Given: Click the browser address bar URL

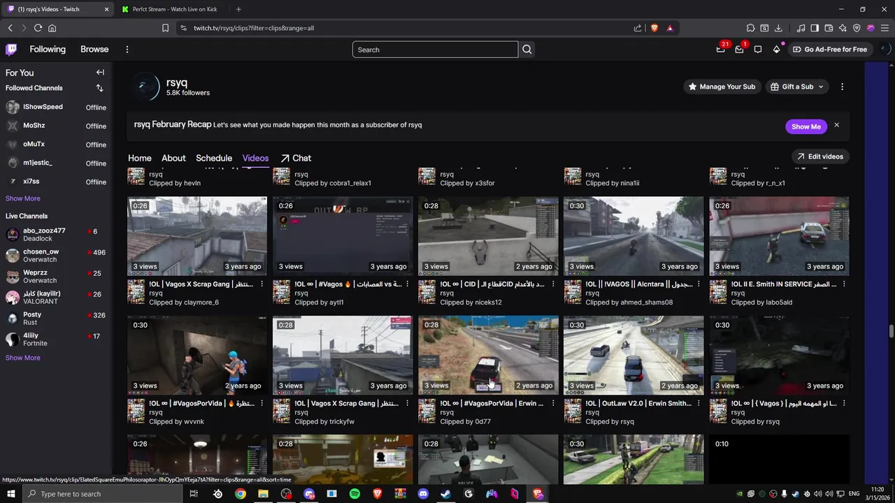Looking at the screenshot, I should 254,28.
